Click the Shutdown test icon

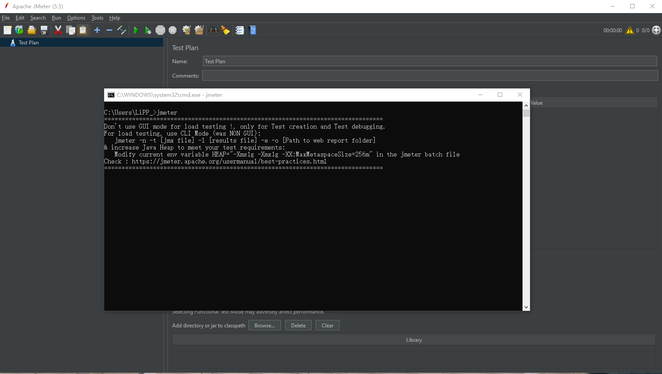[x=173, y=30]
